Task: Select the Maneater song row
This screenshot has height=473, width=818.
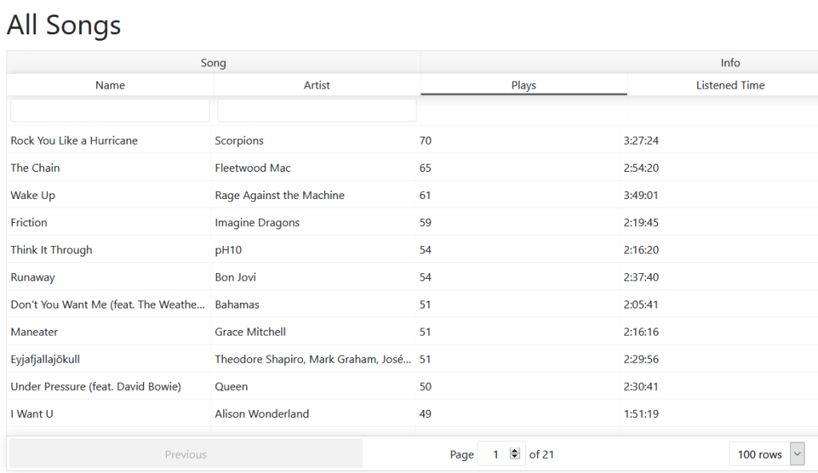Action: [34, 332]
